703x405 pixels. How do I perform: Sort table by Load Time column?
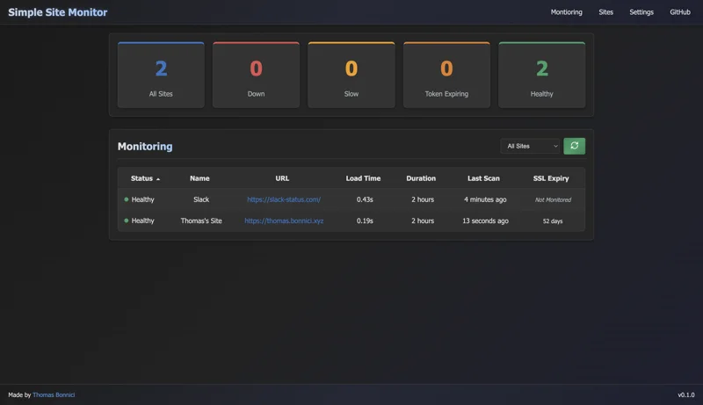(x=363, y=178)
